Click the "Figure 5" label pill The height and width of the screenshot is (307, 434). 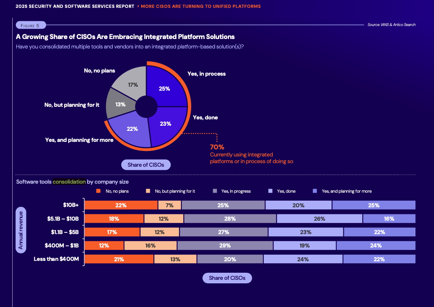(31, 25)
